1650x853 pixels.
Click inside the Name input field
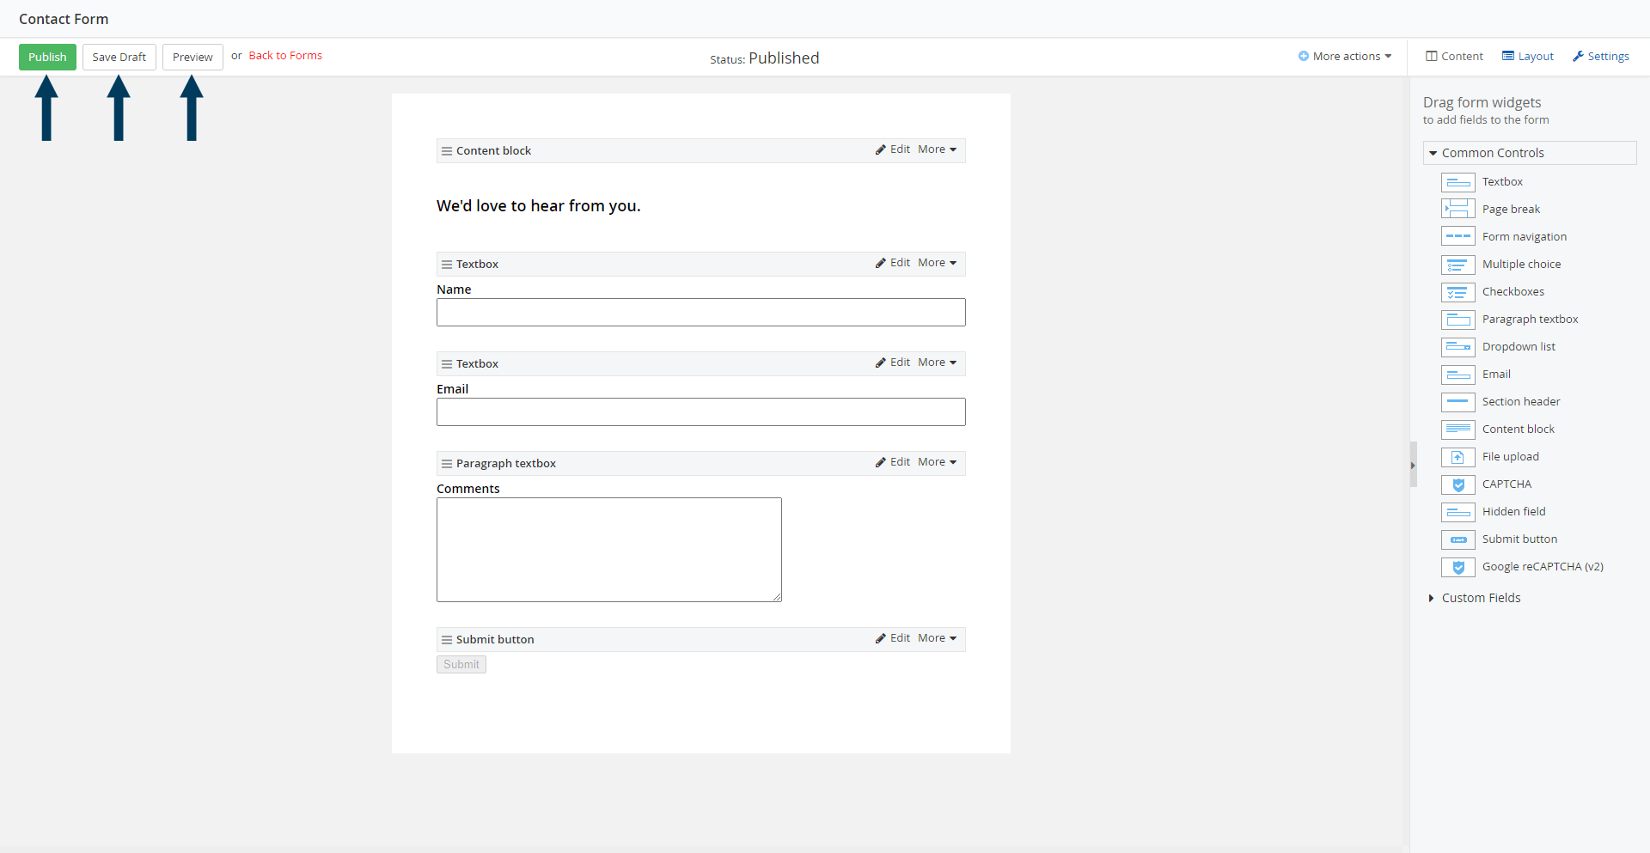[700, 312]
